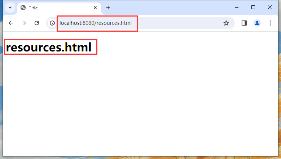The image size is (281, 159).
Task: View site information icon
Action: pos(52,23)
